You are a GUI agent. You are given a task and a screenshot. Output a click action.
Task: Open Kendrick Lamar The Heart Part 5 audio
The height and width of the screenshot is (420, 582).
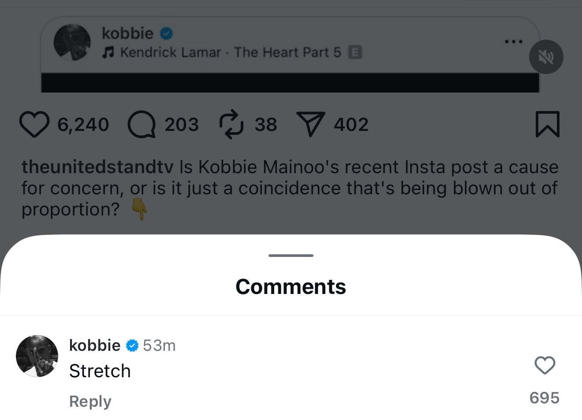tap(230, 52)
